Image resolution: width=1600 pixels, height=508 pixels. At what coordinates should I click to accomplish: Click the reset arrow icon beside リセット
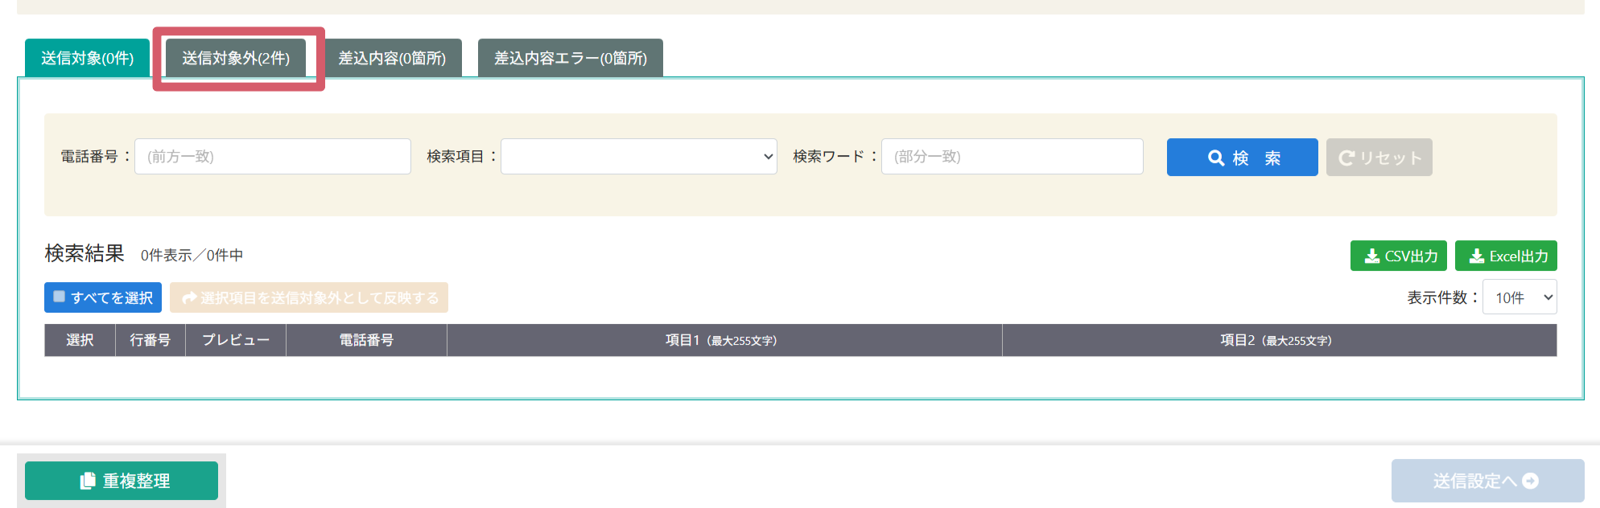click(1346, 158)
